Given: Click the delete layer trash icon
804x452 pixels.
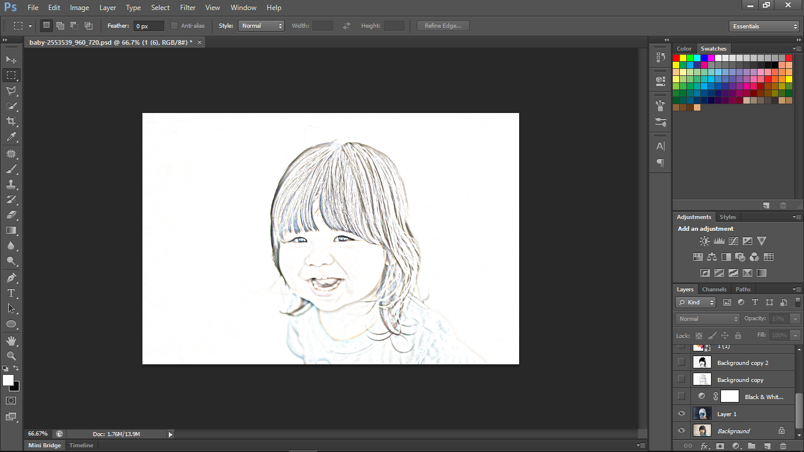Looking at the screenshot, I should tap(783, 446).
